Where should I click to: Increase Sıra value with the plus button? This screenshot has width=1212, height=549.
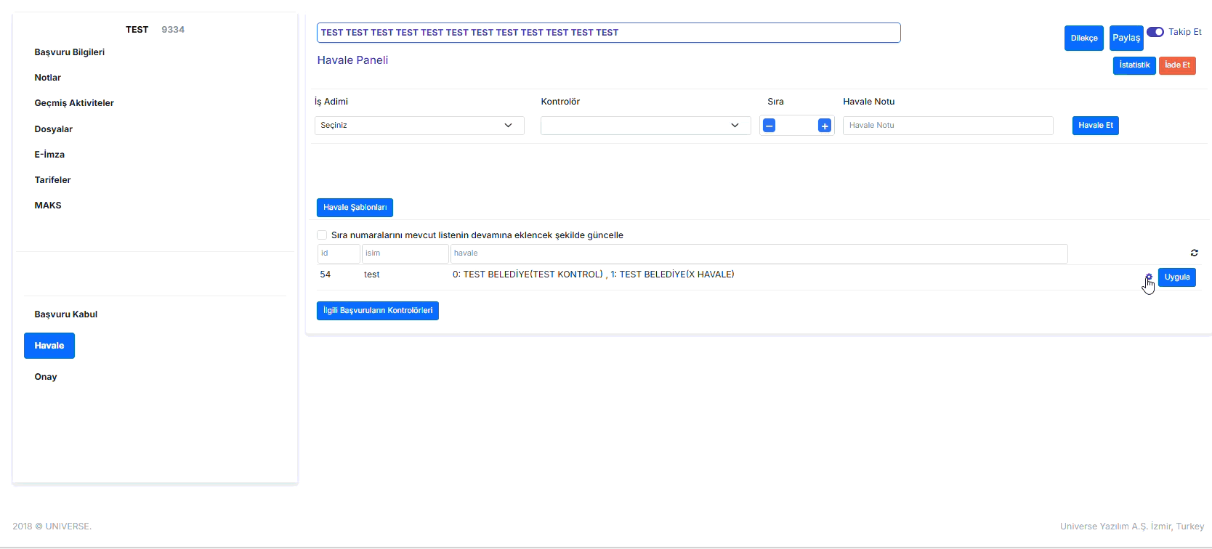coord(825,126)
